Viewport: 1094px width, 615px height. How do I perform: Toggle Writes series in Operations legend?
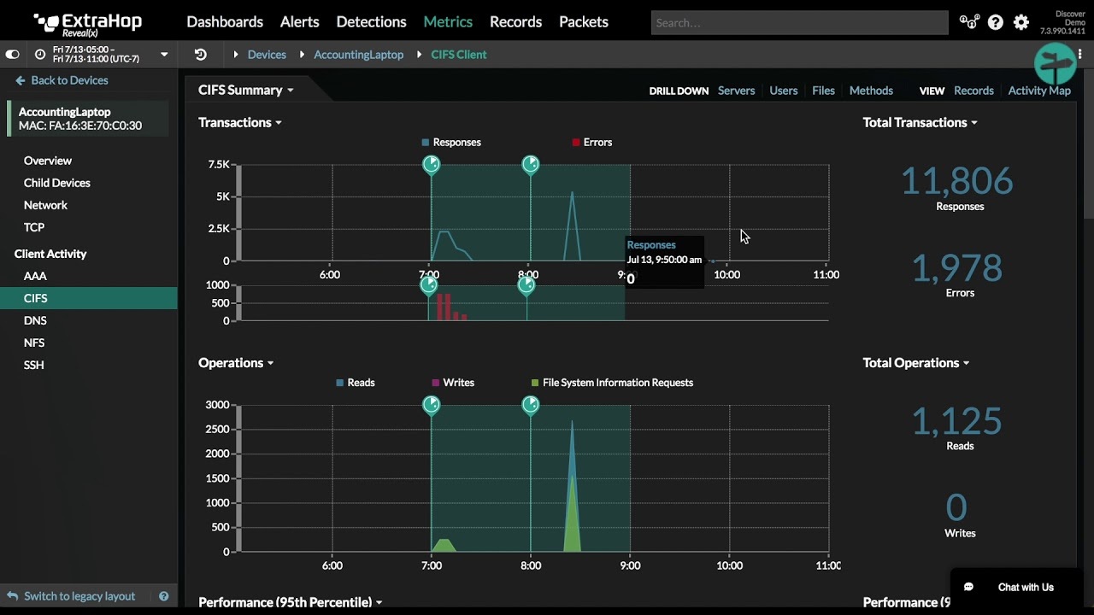[x=453, y=383]
